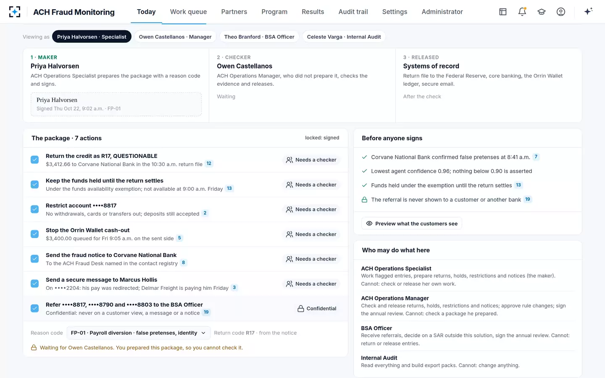The height and width of the screenshot is (378, 605).
Task: Click evidence badge 13 beside Funds held under exemption
Action: 518,185
